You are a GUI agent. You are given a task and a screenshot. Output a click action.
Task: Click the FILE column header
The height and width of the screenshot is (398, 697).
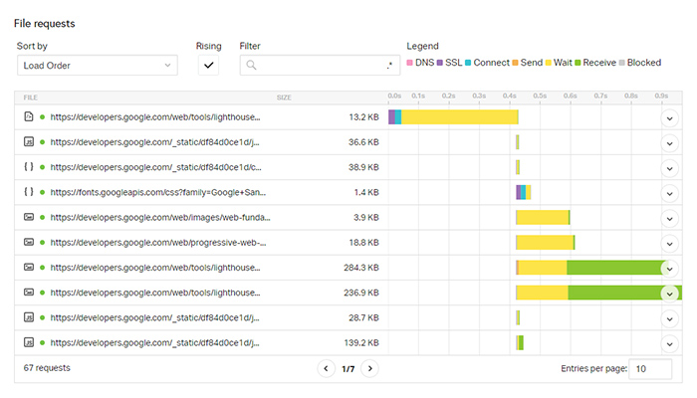click(30, 98)
